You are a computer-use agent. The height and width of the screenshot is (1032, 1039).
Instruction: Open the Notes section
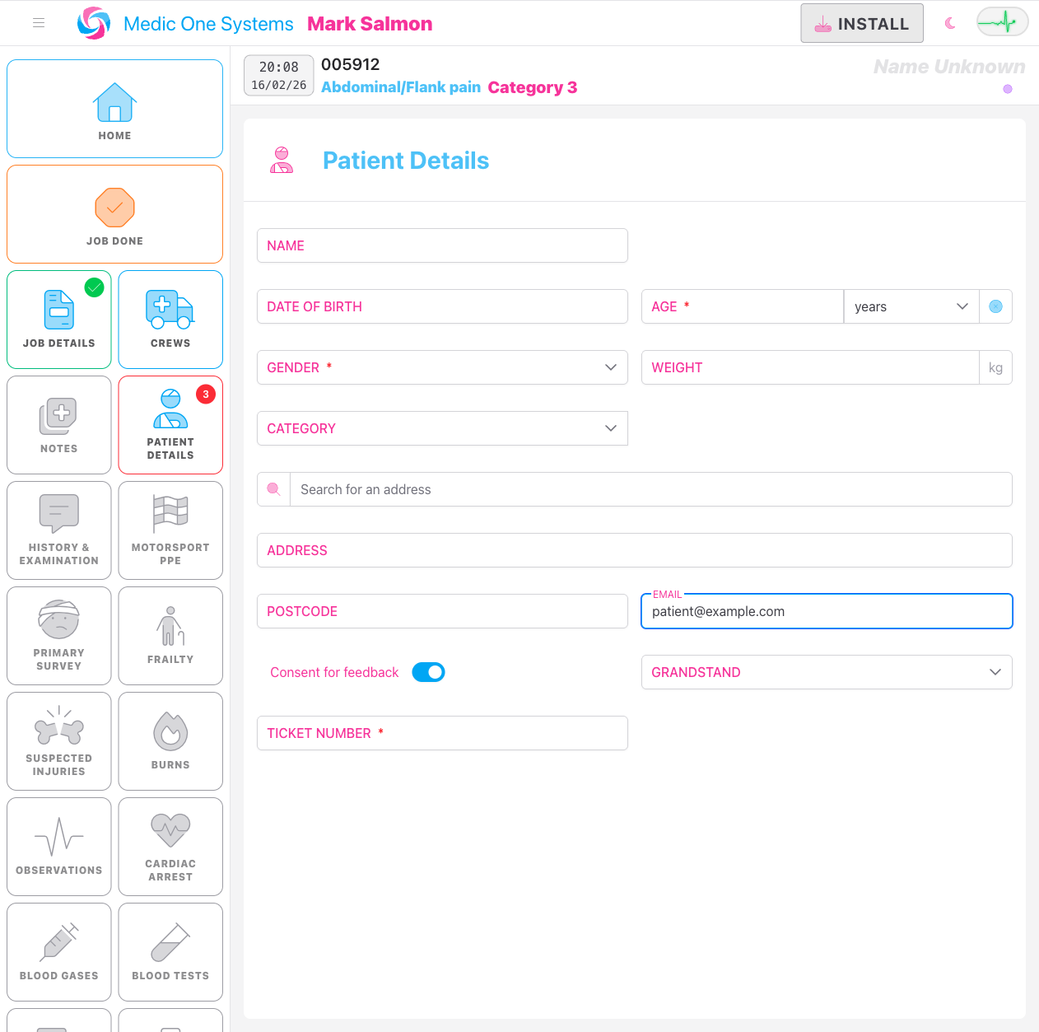pos(58,425)
